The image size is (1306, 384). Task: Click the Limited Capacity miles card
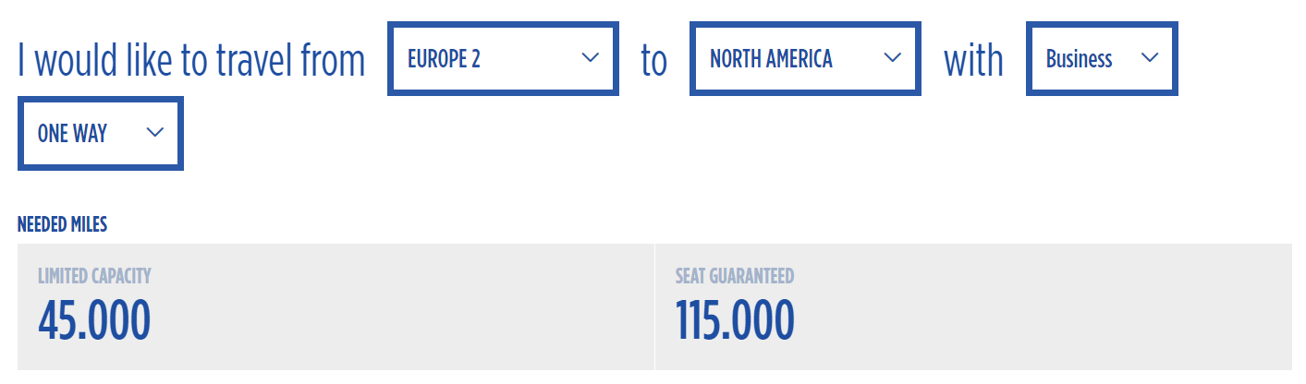click(336, 306)
